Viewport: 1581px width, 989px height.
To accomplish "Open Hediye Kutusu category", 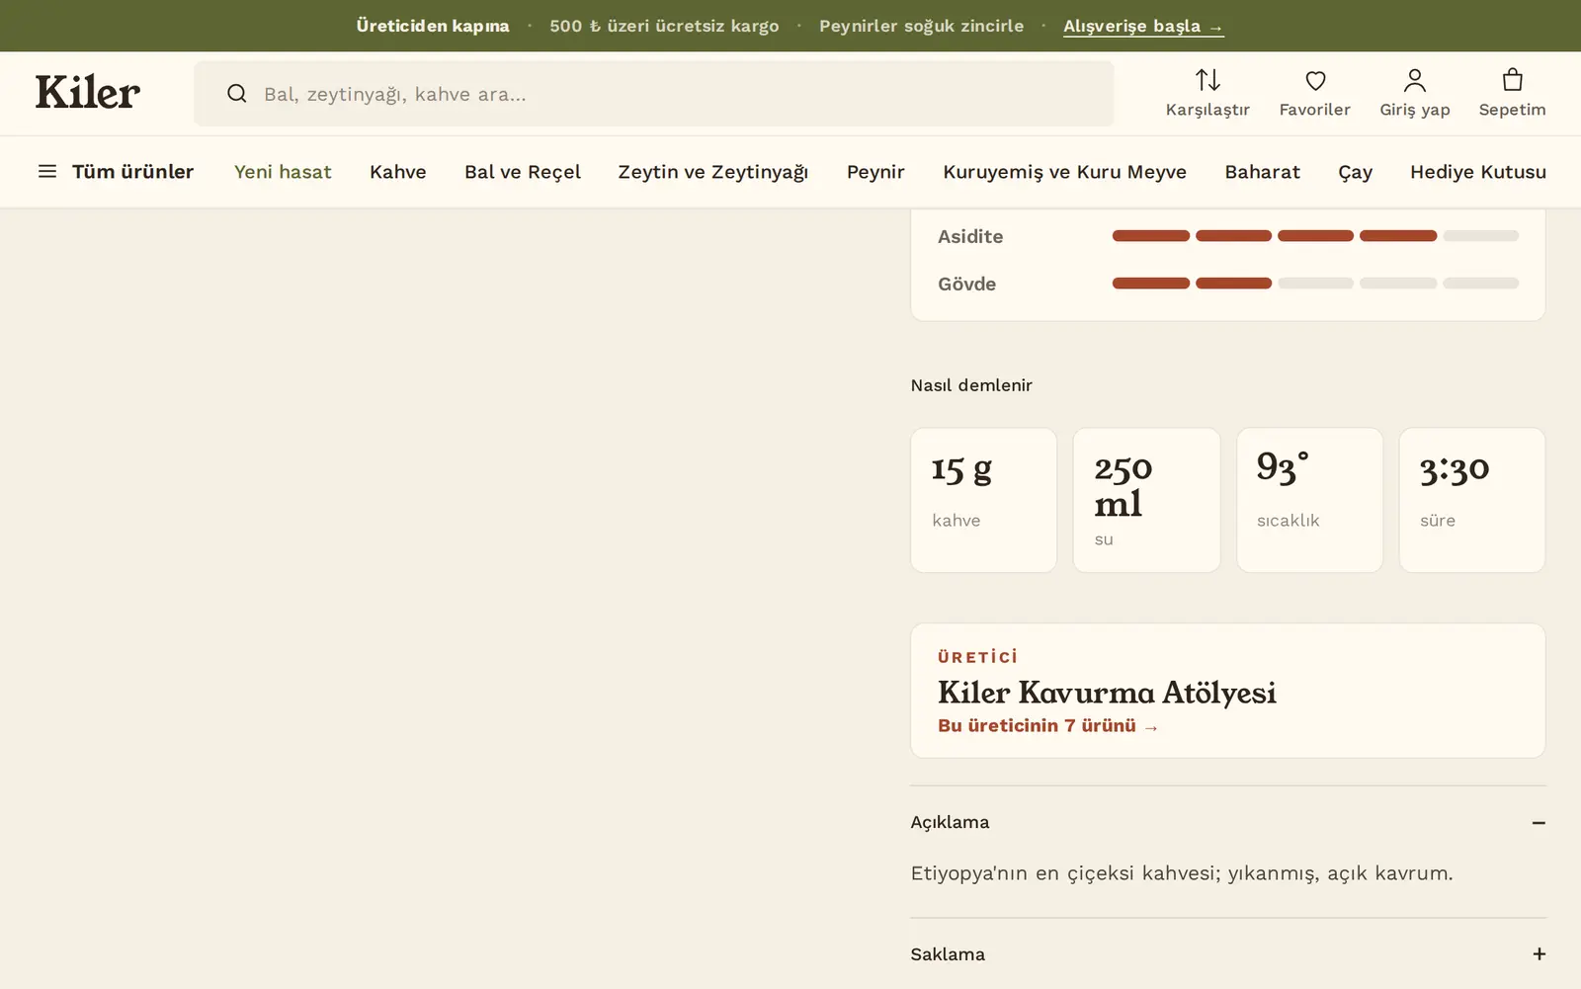I will pos(1478,172).
